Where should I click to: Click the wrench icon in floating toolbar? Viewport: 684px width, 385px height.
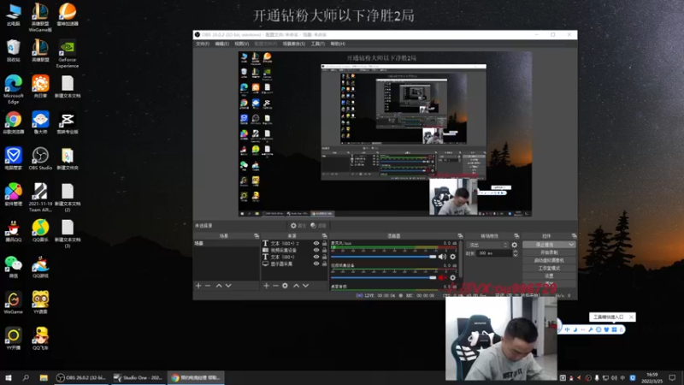click(590, 329)
